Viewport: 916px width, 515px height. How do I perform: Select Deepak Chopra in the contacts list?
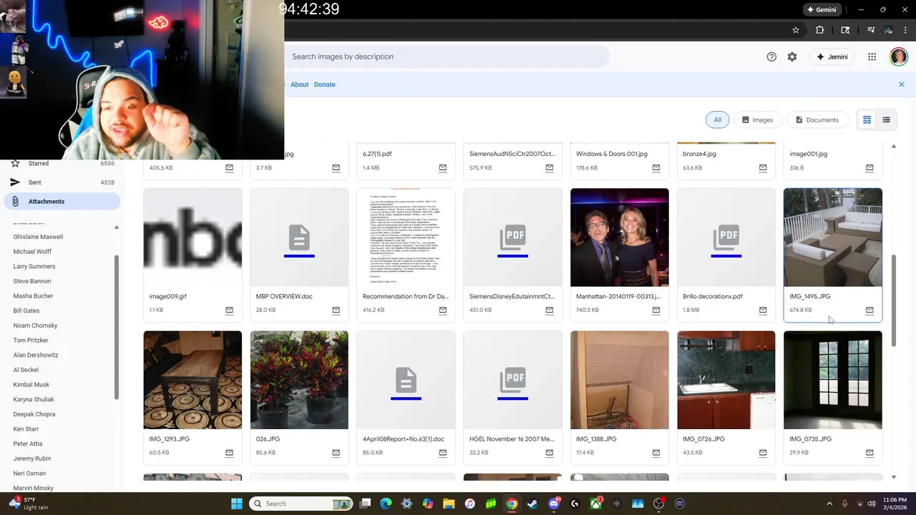click(34, 414)
